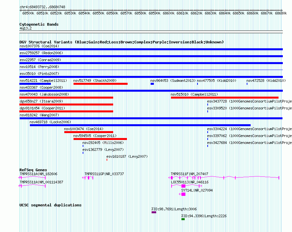Click the red bar of nsv594505 (Cooper2011)

click(100, 139)
